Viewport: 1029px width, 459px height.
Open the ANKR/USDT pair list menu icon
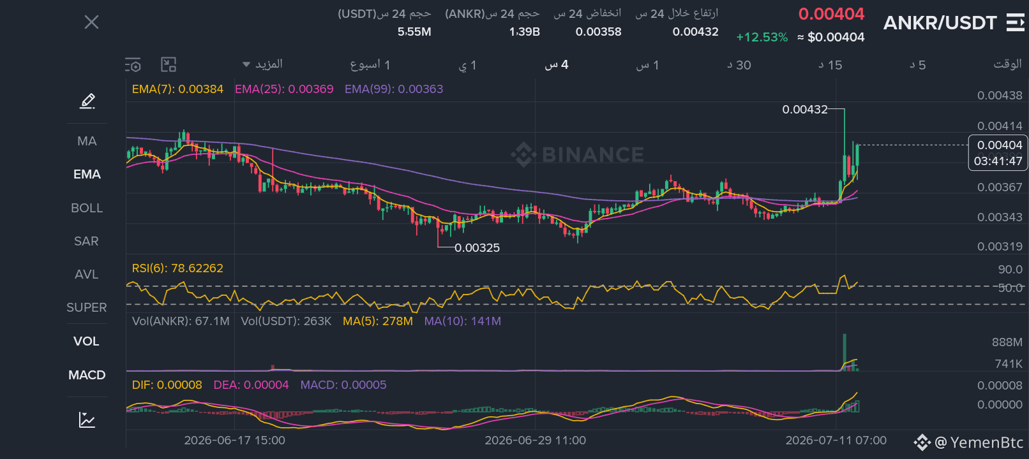click(1016, 22)
